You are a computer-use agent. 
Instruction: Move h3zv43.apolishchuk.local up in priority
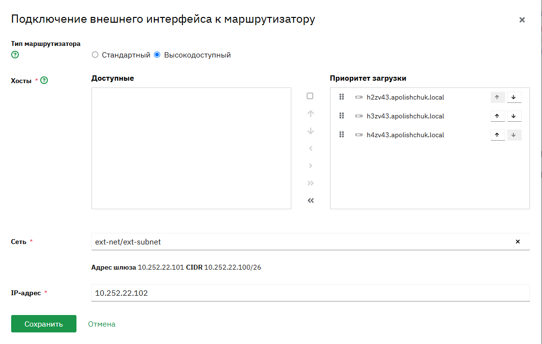(x=498, y=116)
